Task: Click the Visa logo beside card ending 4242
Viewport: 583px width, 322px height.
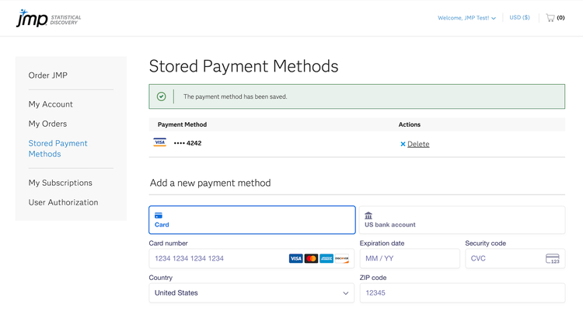Action: 160,142
